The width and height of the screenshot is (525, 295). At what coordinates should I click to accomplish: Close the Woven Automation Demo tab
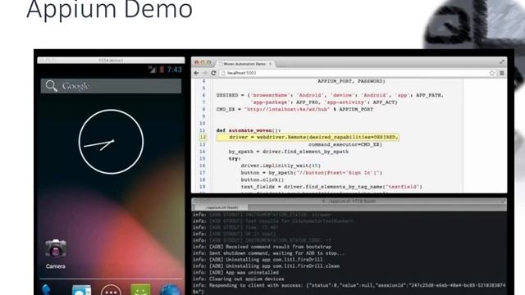pos(270,64)
